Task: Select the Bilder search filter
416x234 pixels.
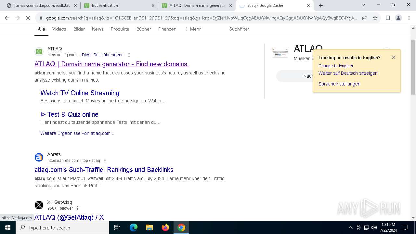Action: point(79,29)
